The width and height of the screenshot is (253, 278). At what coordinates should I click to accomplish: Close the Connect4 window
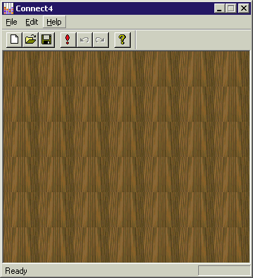[x=244, y=8]
